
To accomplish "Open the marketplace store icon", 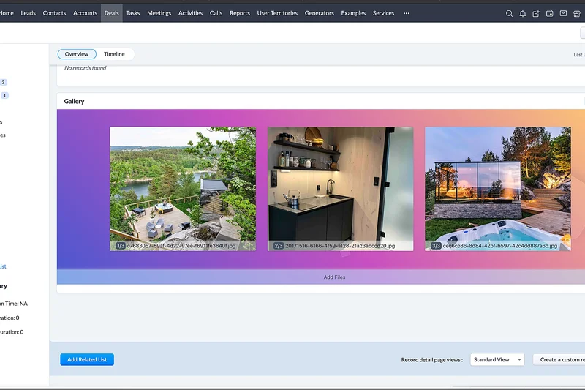I will [x=576, y=13].
